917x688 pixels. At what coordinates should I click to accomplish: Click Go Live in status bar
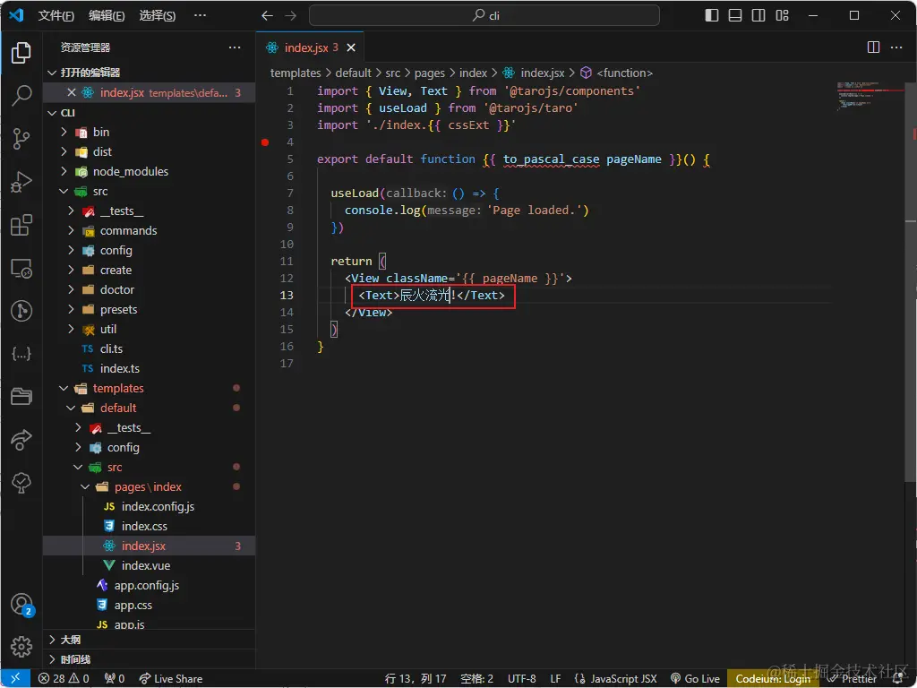click(x=695, y=678)
